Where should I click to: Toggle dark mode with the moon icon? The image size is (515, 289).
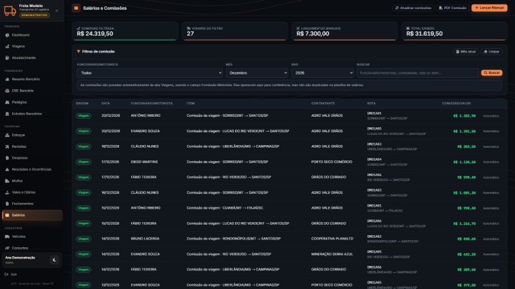54,260
